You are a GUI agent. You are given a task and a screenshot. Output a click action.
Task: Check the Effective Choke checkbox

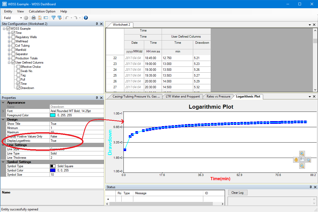click(19, 67)
